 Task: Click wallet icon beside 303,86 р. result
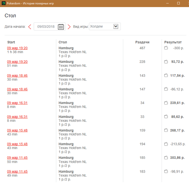click(x=166, y=158)
